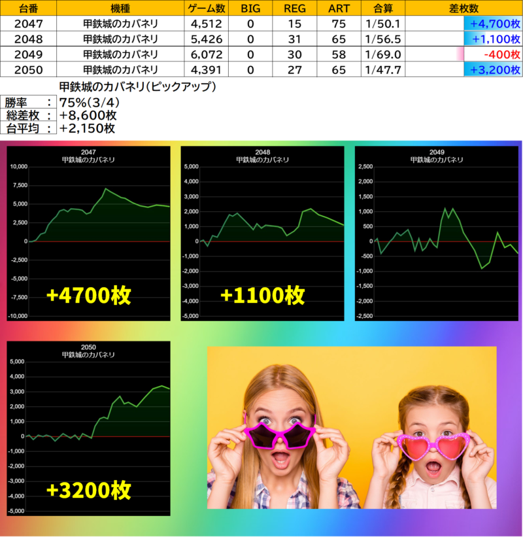
Task: Click the BIG column header
Action: 250,9
